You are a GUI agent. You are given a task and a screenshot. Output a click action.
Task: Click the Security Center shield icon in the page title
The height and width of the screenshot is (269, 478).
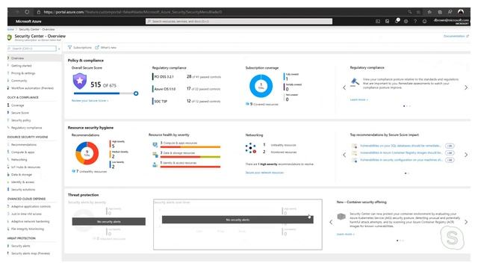[10, 37]
